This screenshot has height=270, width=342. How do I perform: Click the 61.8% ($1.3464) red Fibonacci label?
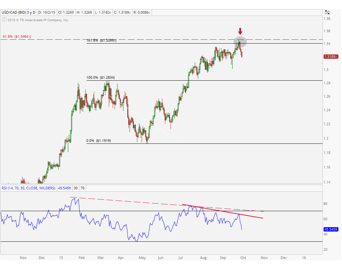(x=17, y=36)
